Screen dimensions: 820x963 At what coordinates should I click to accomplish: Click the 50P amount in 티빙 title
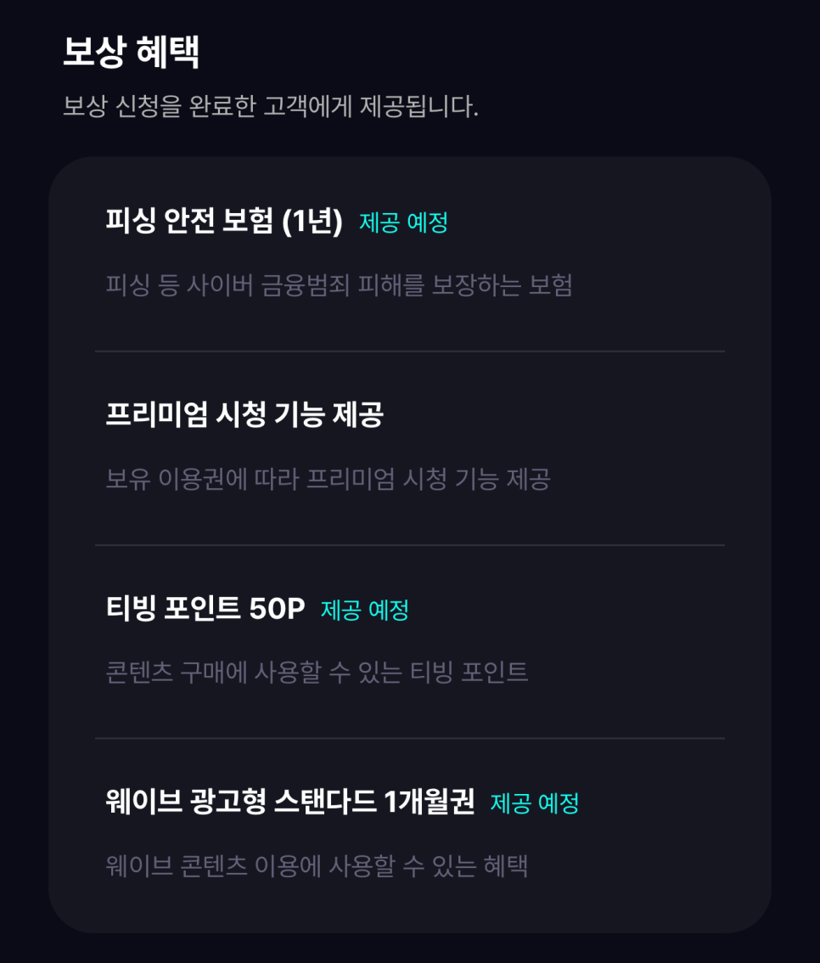coord(277,609)
